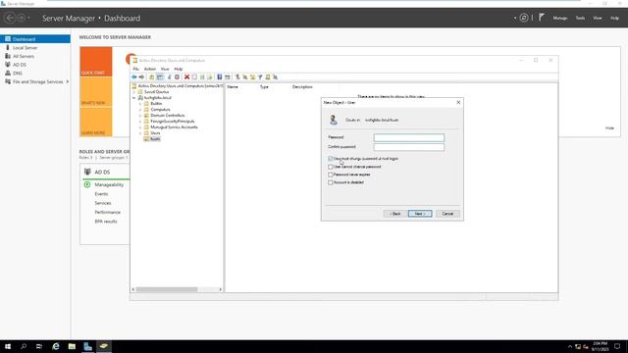Open Server Manager notifications flag icon
This screenshot has width=628, height=353.
click(x=542, y=18)
